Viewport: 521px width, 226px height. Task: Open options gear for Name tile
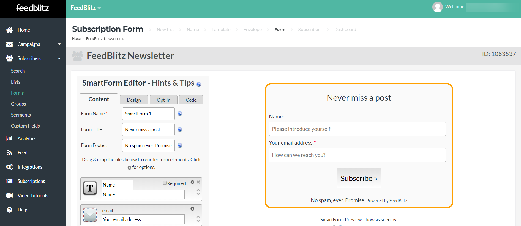click(192, 182)
